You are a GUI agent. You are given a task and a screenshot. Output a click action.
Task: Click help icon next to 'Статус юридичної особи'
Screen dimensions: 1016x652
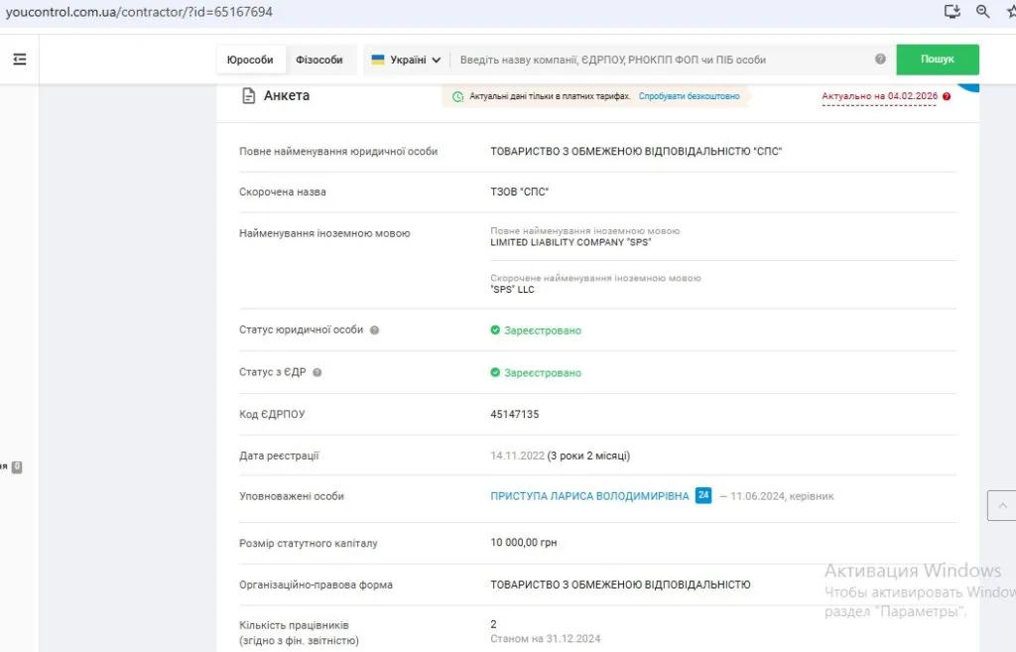point(374,330)
